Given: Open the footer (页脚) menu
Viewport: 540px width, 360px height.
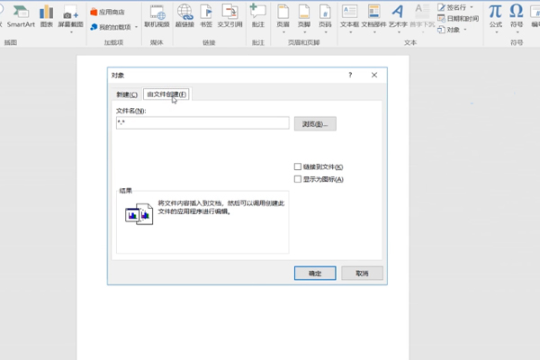Looking at the screenshot, I should (x=304, y=16).
